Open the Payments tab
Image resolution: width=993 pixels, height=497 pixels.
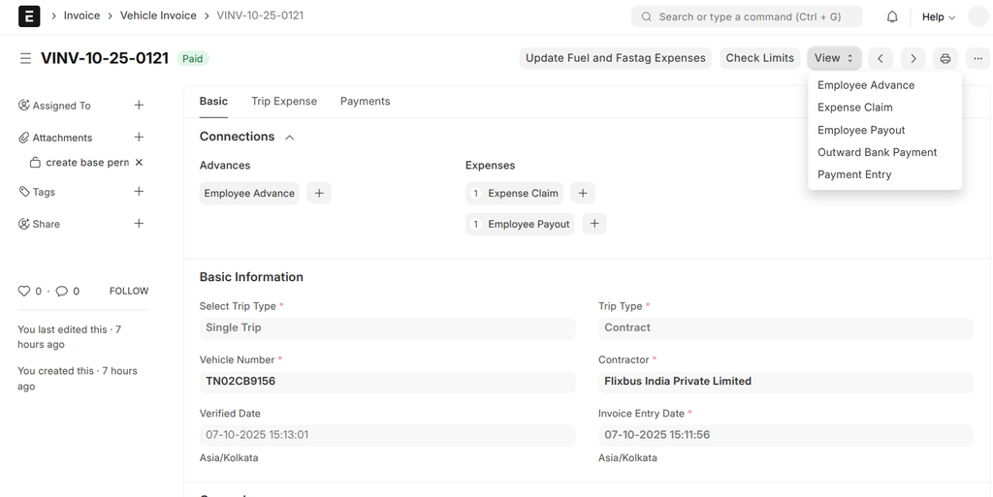coord(365,101)
